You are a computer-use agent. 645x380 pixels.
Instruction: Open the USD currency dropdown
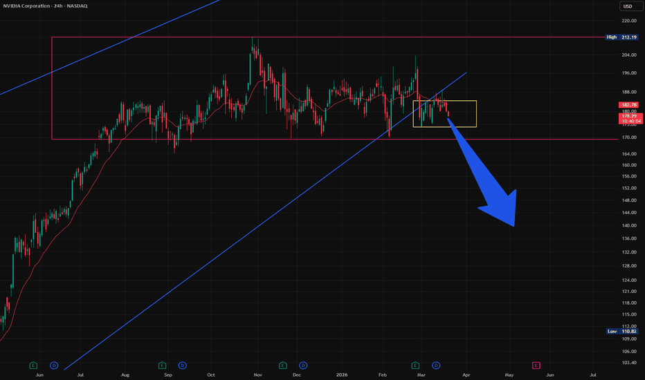pyautogui.click(x=626, y=8)
